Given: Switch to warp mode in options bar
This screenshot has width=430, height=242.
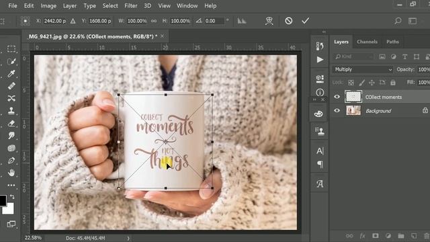Looking at the screenshot, I should [269, 21].
